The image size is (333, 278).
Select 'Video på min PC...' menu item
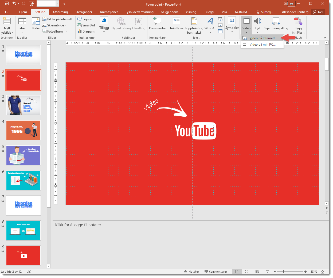tap(262, 45)
